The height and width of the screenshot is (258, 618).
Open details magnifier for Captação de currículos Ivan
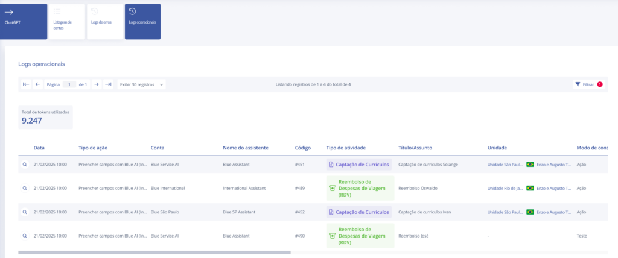click(25, 212)
